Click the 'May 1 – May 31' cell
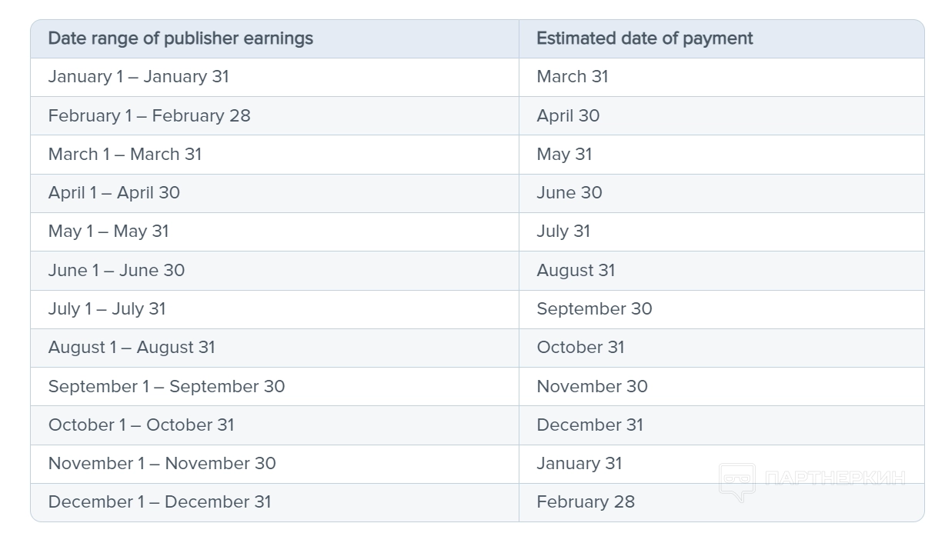Screen dimensions: 945x543 pos(109,232)
